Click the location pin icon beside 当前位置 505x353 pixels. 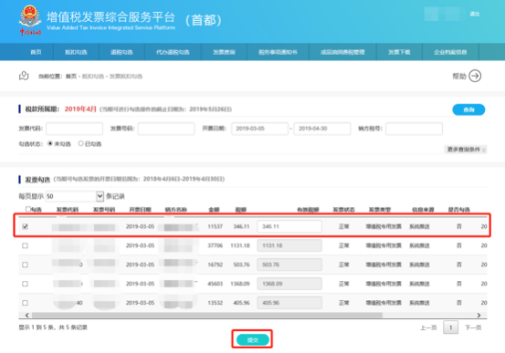[24, 76]
